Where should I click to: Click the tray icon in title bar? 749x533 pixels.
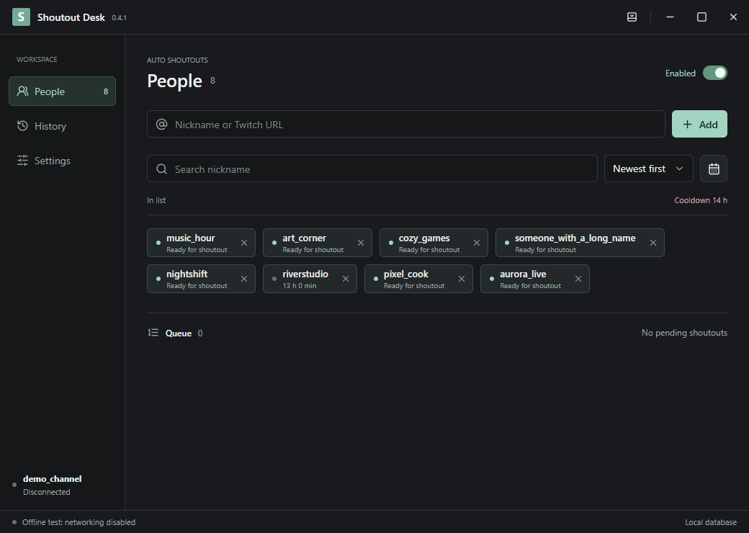click(x=632, y=17)
